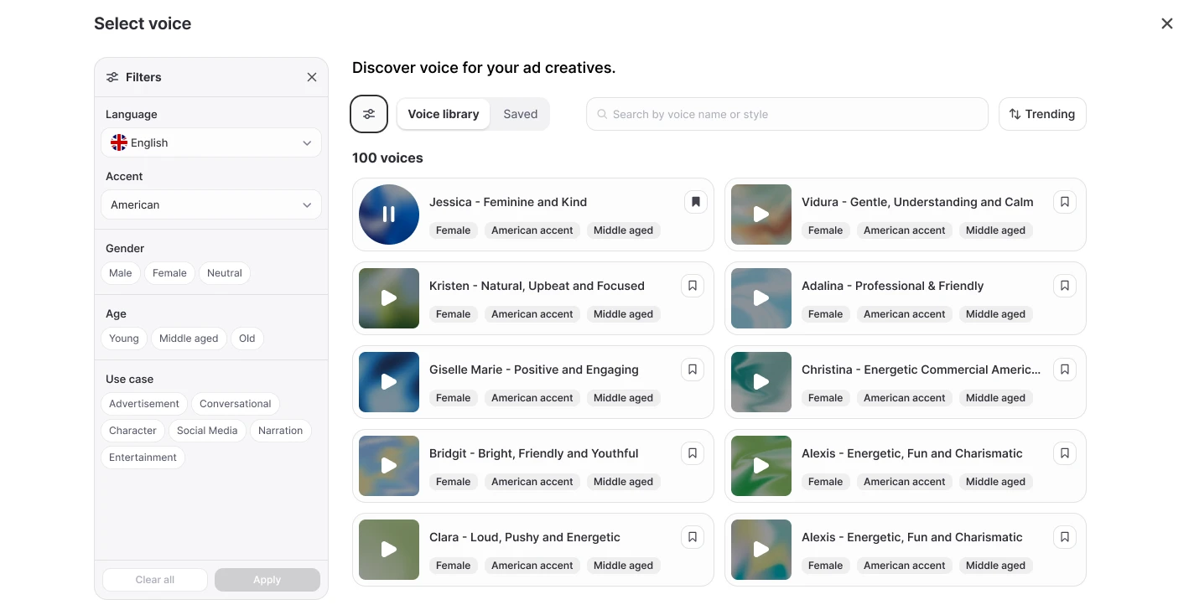Select the Narration use case filter
The width and height of the screenshot is (1194, 610).
(281, 431)
